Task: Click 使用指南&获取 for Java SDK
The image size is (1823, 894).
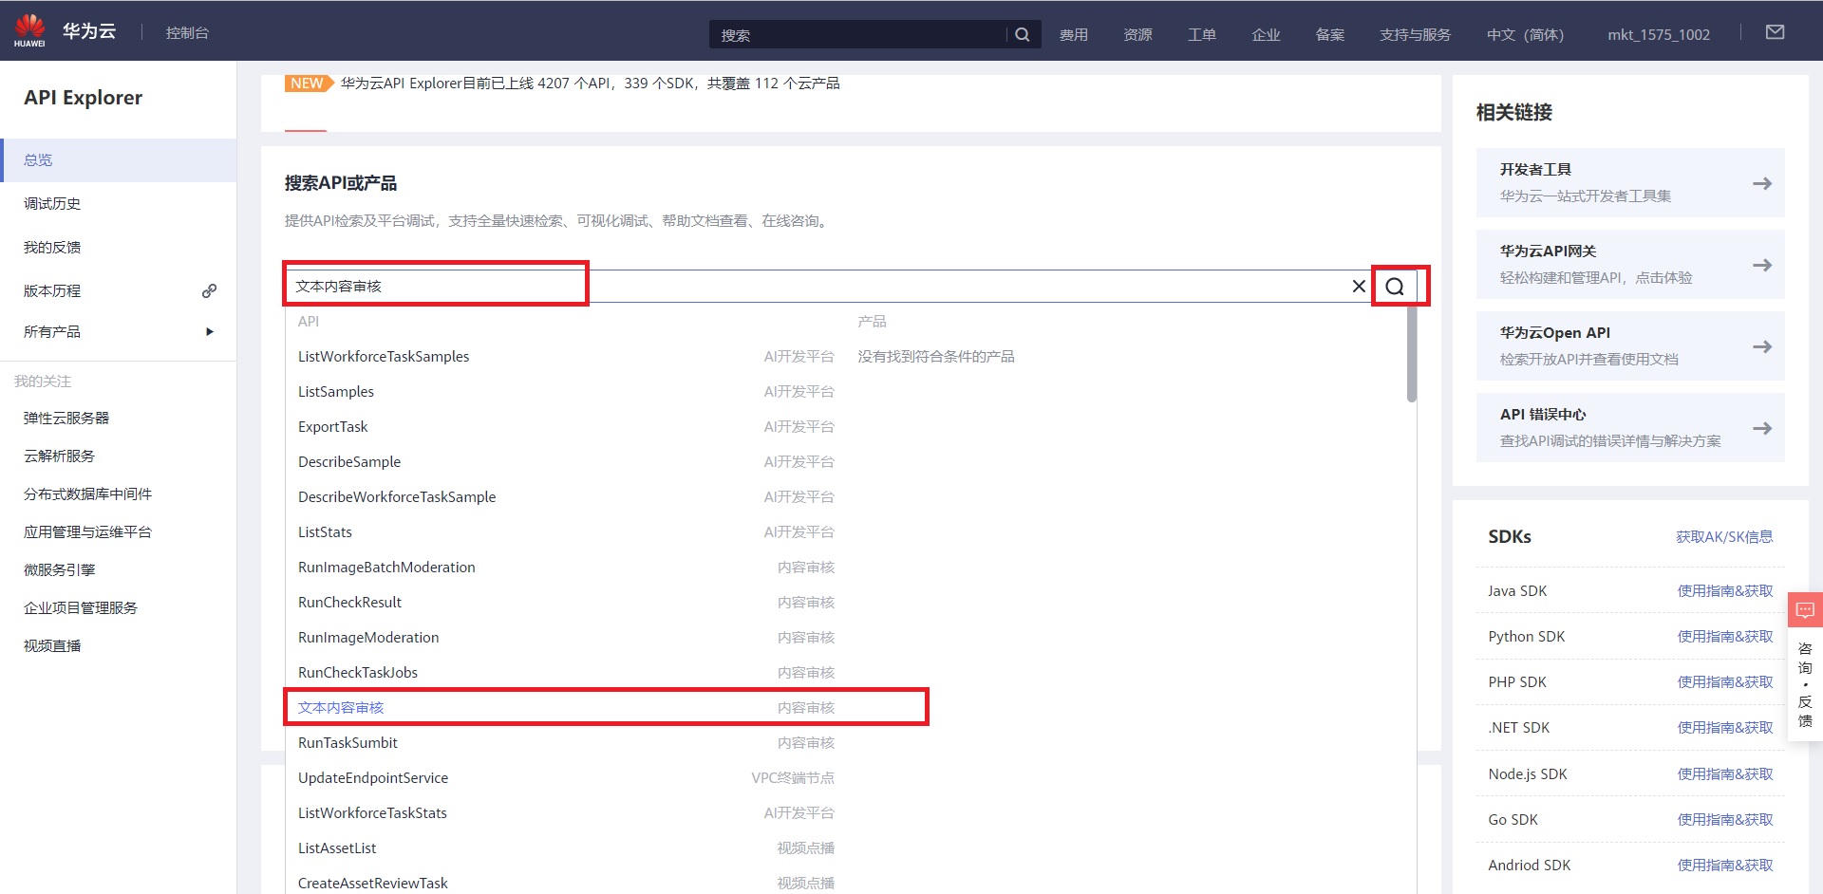Action: pyautogui.click(x=1725, y=590)
